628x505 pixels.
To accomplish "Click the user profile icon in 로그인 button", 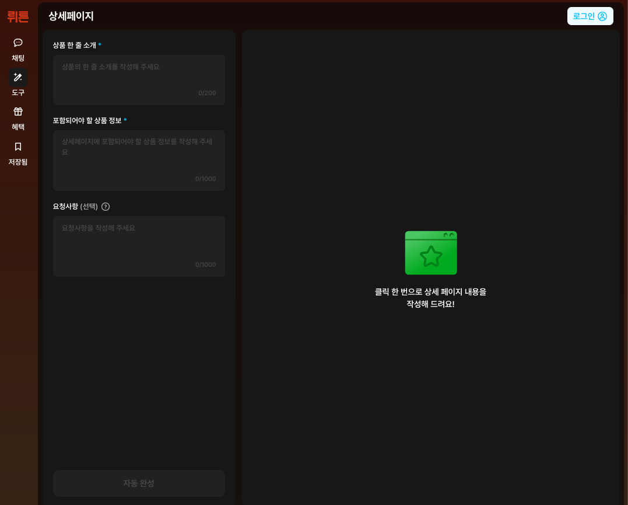I will [602, 16].
